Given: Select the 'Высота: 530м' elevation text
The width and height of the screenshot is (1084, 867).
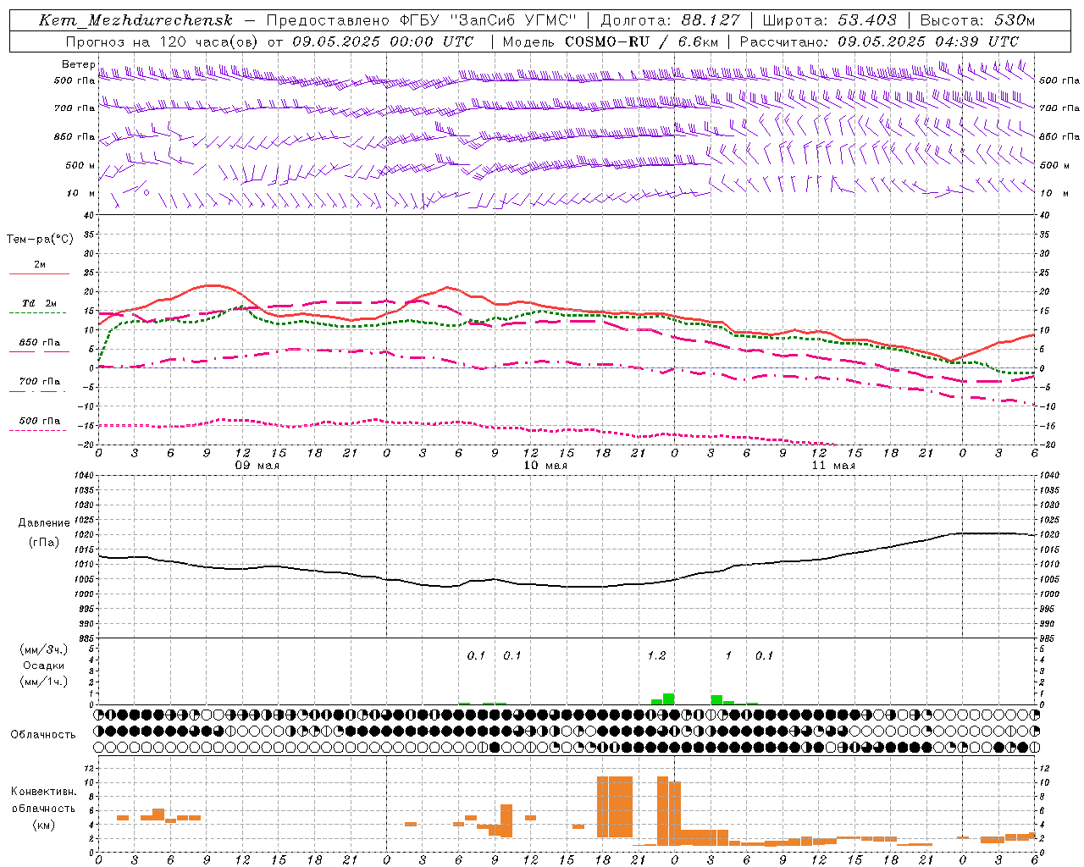Looking at the screenshot, I should pos(977,20).
